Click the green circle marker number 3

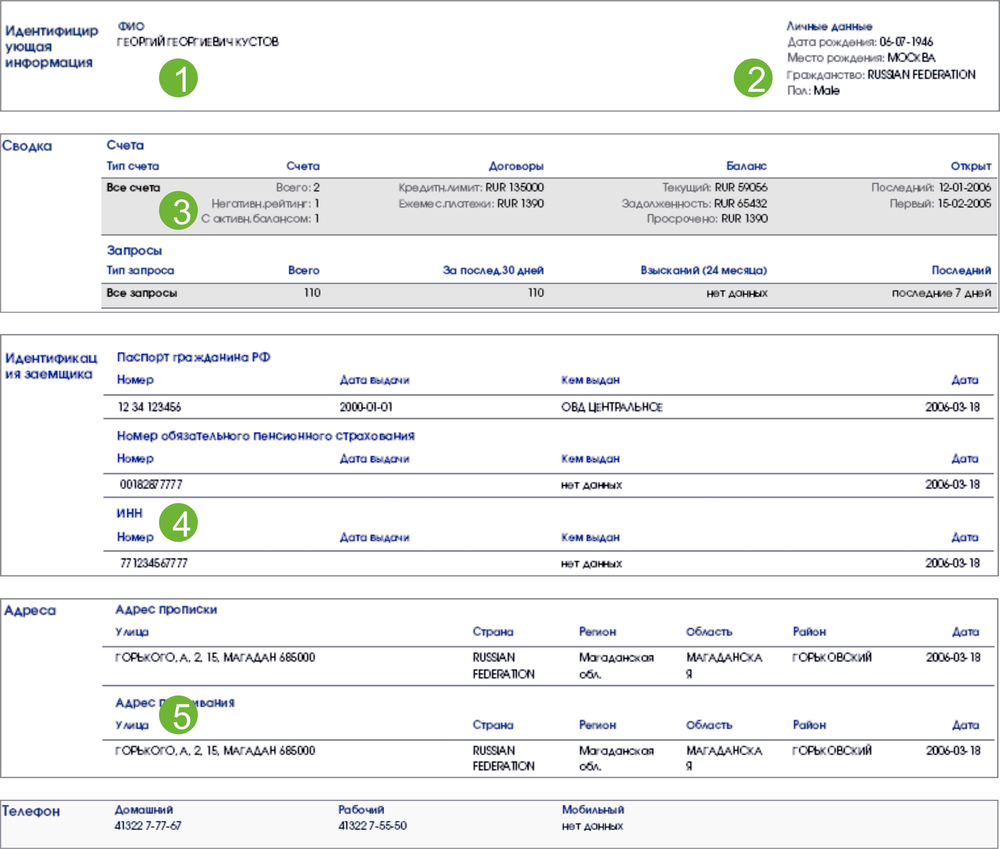click(178, 210)
